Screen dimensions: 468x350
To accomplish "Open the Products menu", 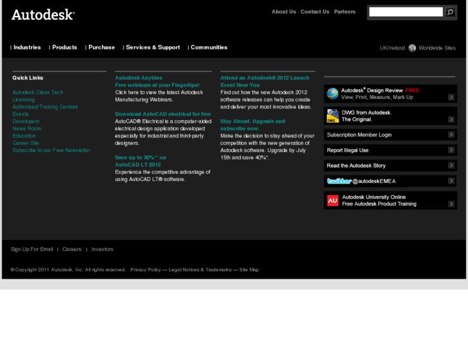I will tap(64, 48).
